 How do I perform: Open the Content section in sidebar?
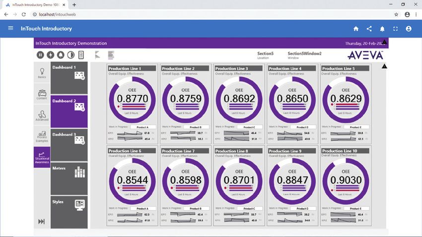click(42, 94)
